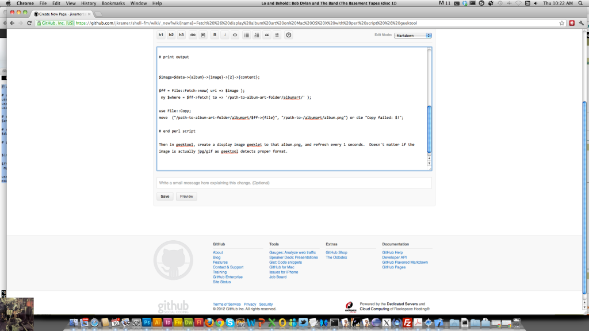The image size is (589, 331).
Task: Insert a link with chain icon
Action: [193, 35]
